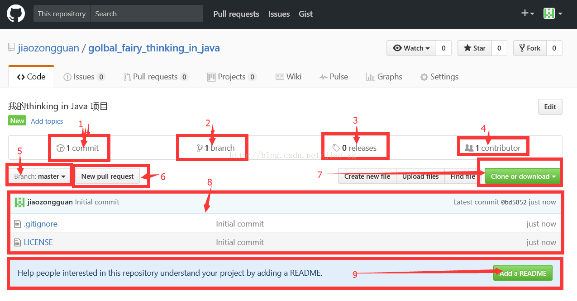Open the golbal_fairy_thinking_in_java repository link
Viewport: 577px width, 301px height.
154,48
